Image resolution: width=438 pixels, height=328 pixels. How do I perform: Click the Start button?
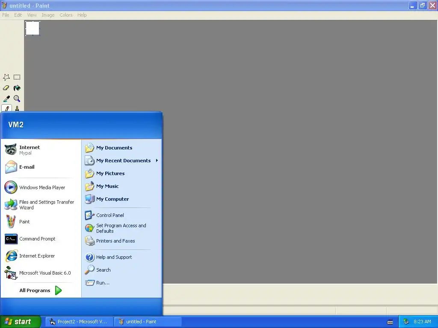(20, 322)
